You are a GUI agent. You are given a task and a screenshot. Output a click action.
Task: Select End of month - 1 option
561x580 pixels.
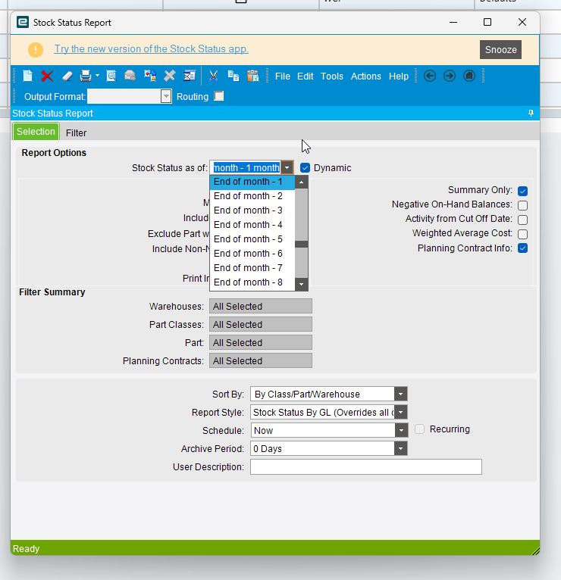pos(252,182)
